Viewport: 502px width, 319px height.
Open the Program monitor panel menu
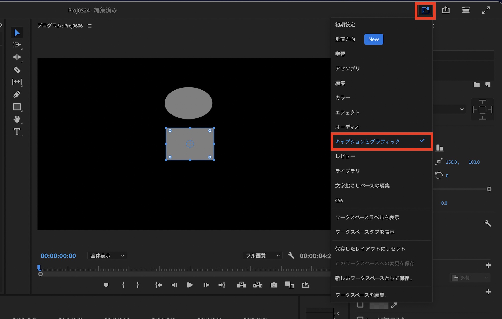pos(90,26)
